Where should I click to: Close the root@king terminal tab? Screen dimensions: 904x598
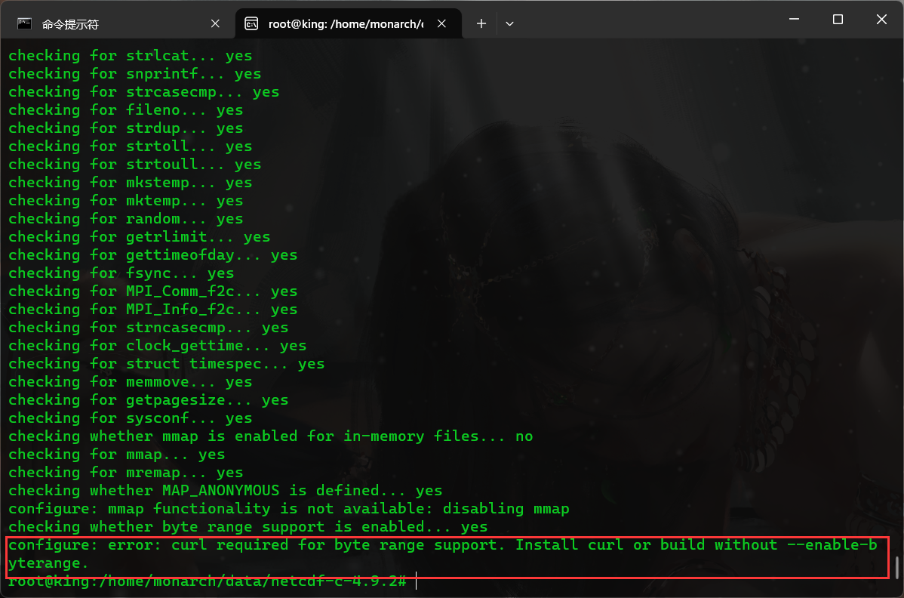(x=441, y=23)
